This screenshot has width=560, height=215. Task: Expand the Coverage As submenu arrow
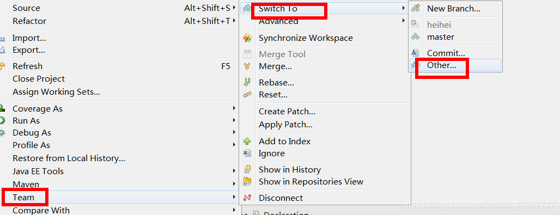[234, 108]
